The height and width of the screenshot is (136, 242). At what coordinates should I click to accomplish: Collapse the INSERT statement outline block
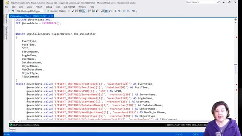pos(14,34)
